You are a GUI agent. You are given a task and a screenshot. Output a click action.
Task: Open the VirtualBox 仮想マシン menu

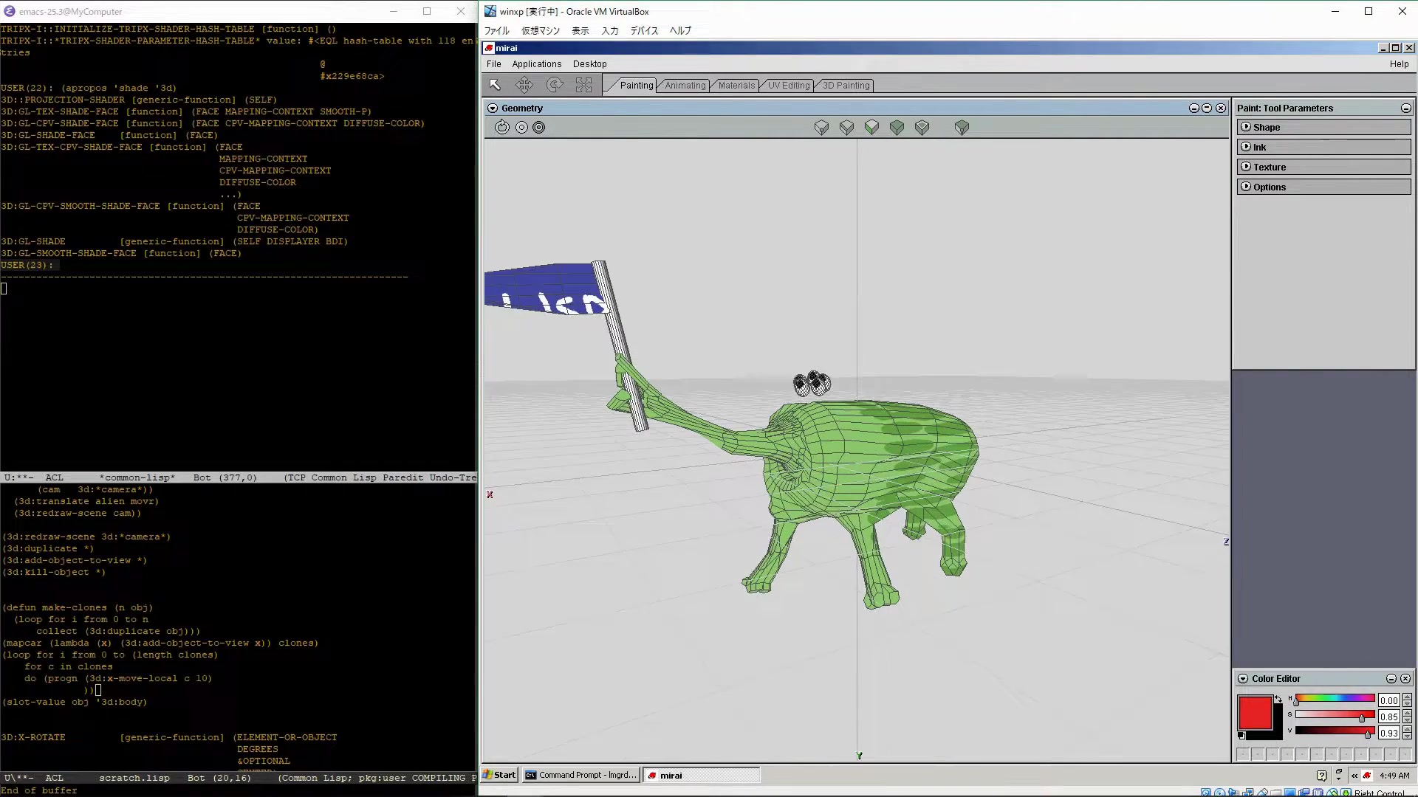coord(541,31)
